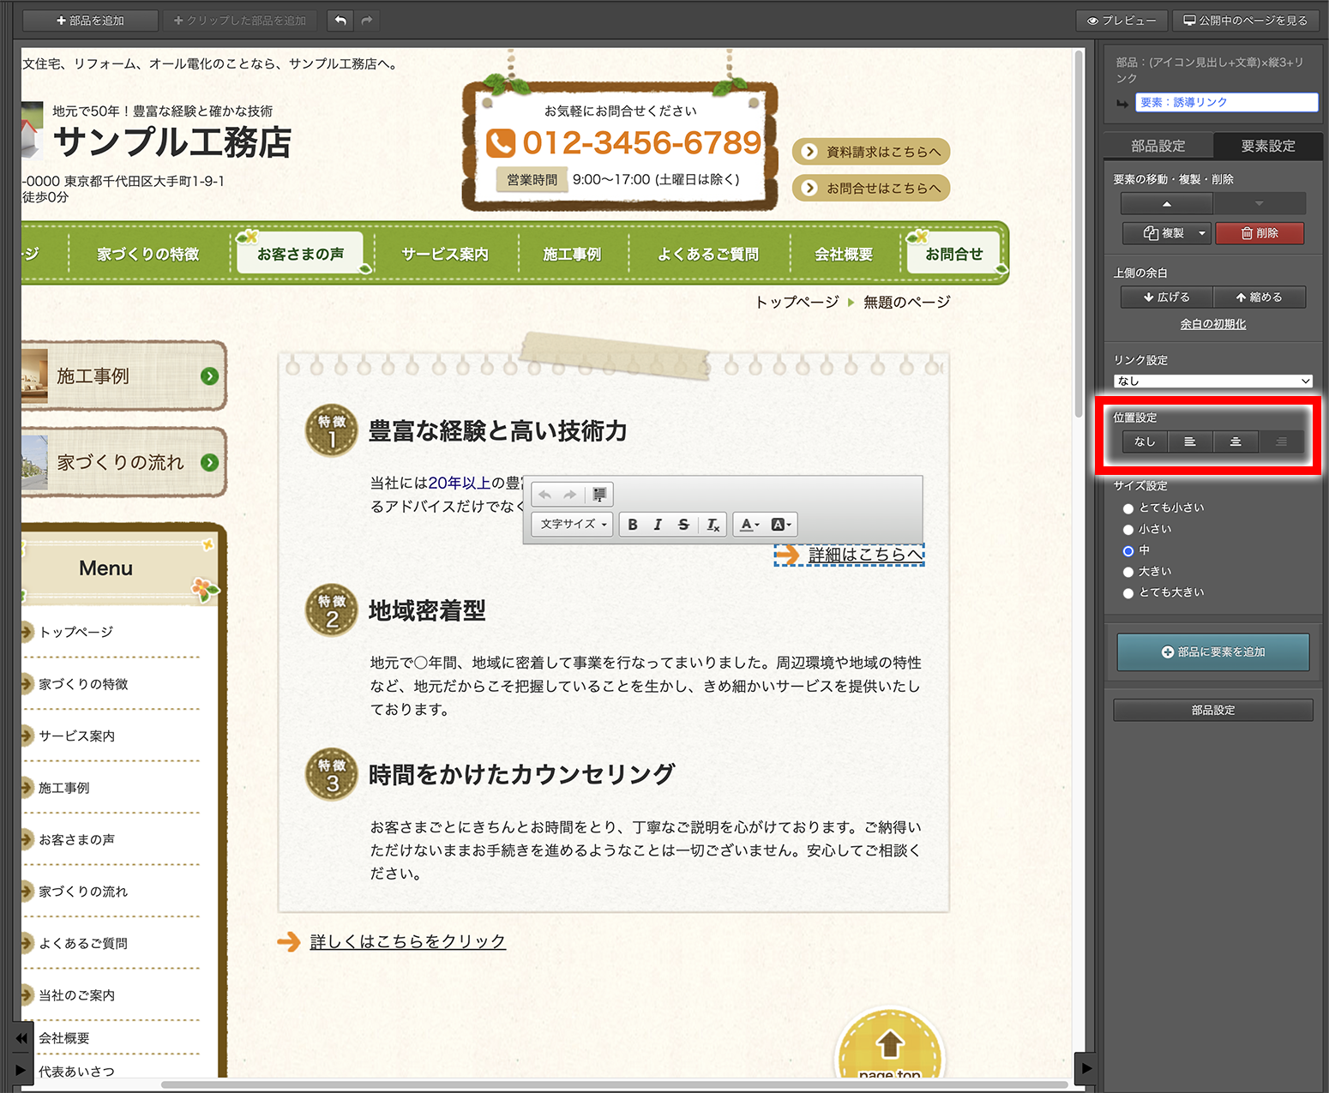This screenshot has width=1329, height=1093.
Task: Move element up with arrow button
Action: (1166, 204)
